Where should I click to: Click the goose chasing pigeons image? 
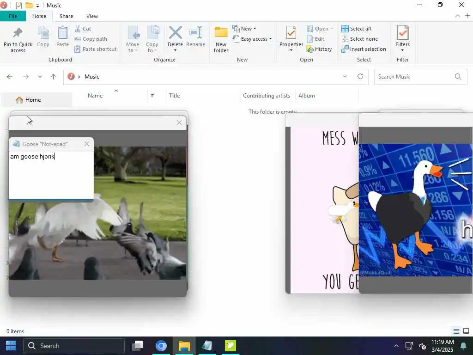97,213
